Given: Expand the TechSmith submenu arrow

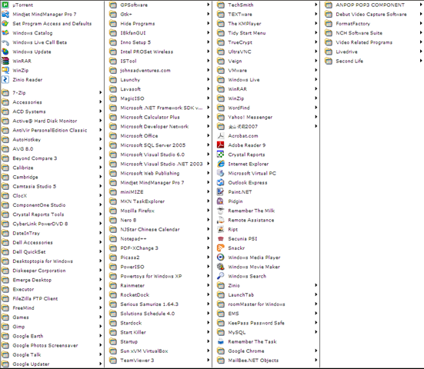Looking at the screenshot, I should coord(315,5).
